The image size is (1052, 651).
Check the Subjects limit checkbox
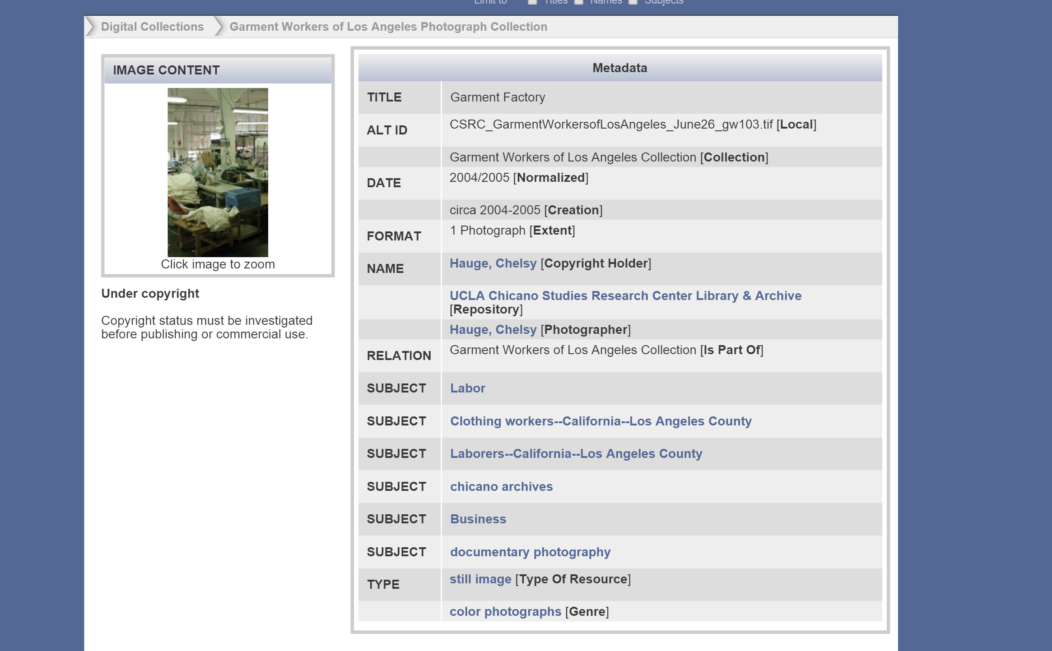pyautogui.click(x=633, y=2)
